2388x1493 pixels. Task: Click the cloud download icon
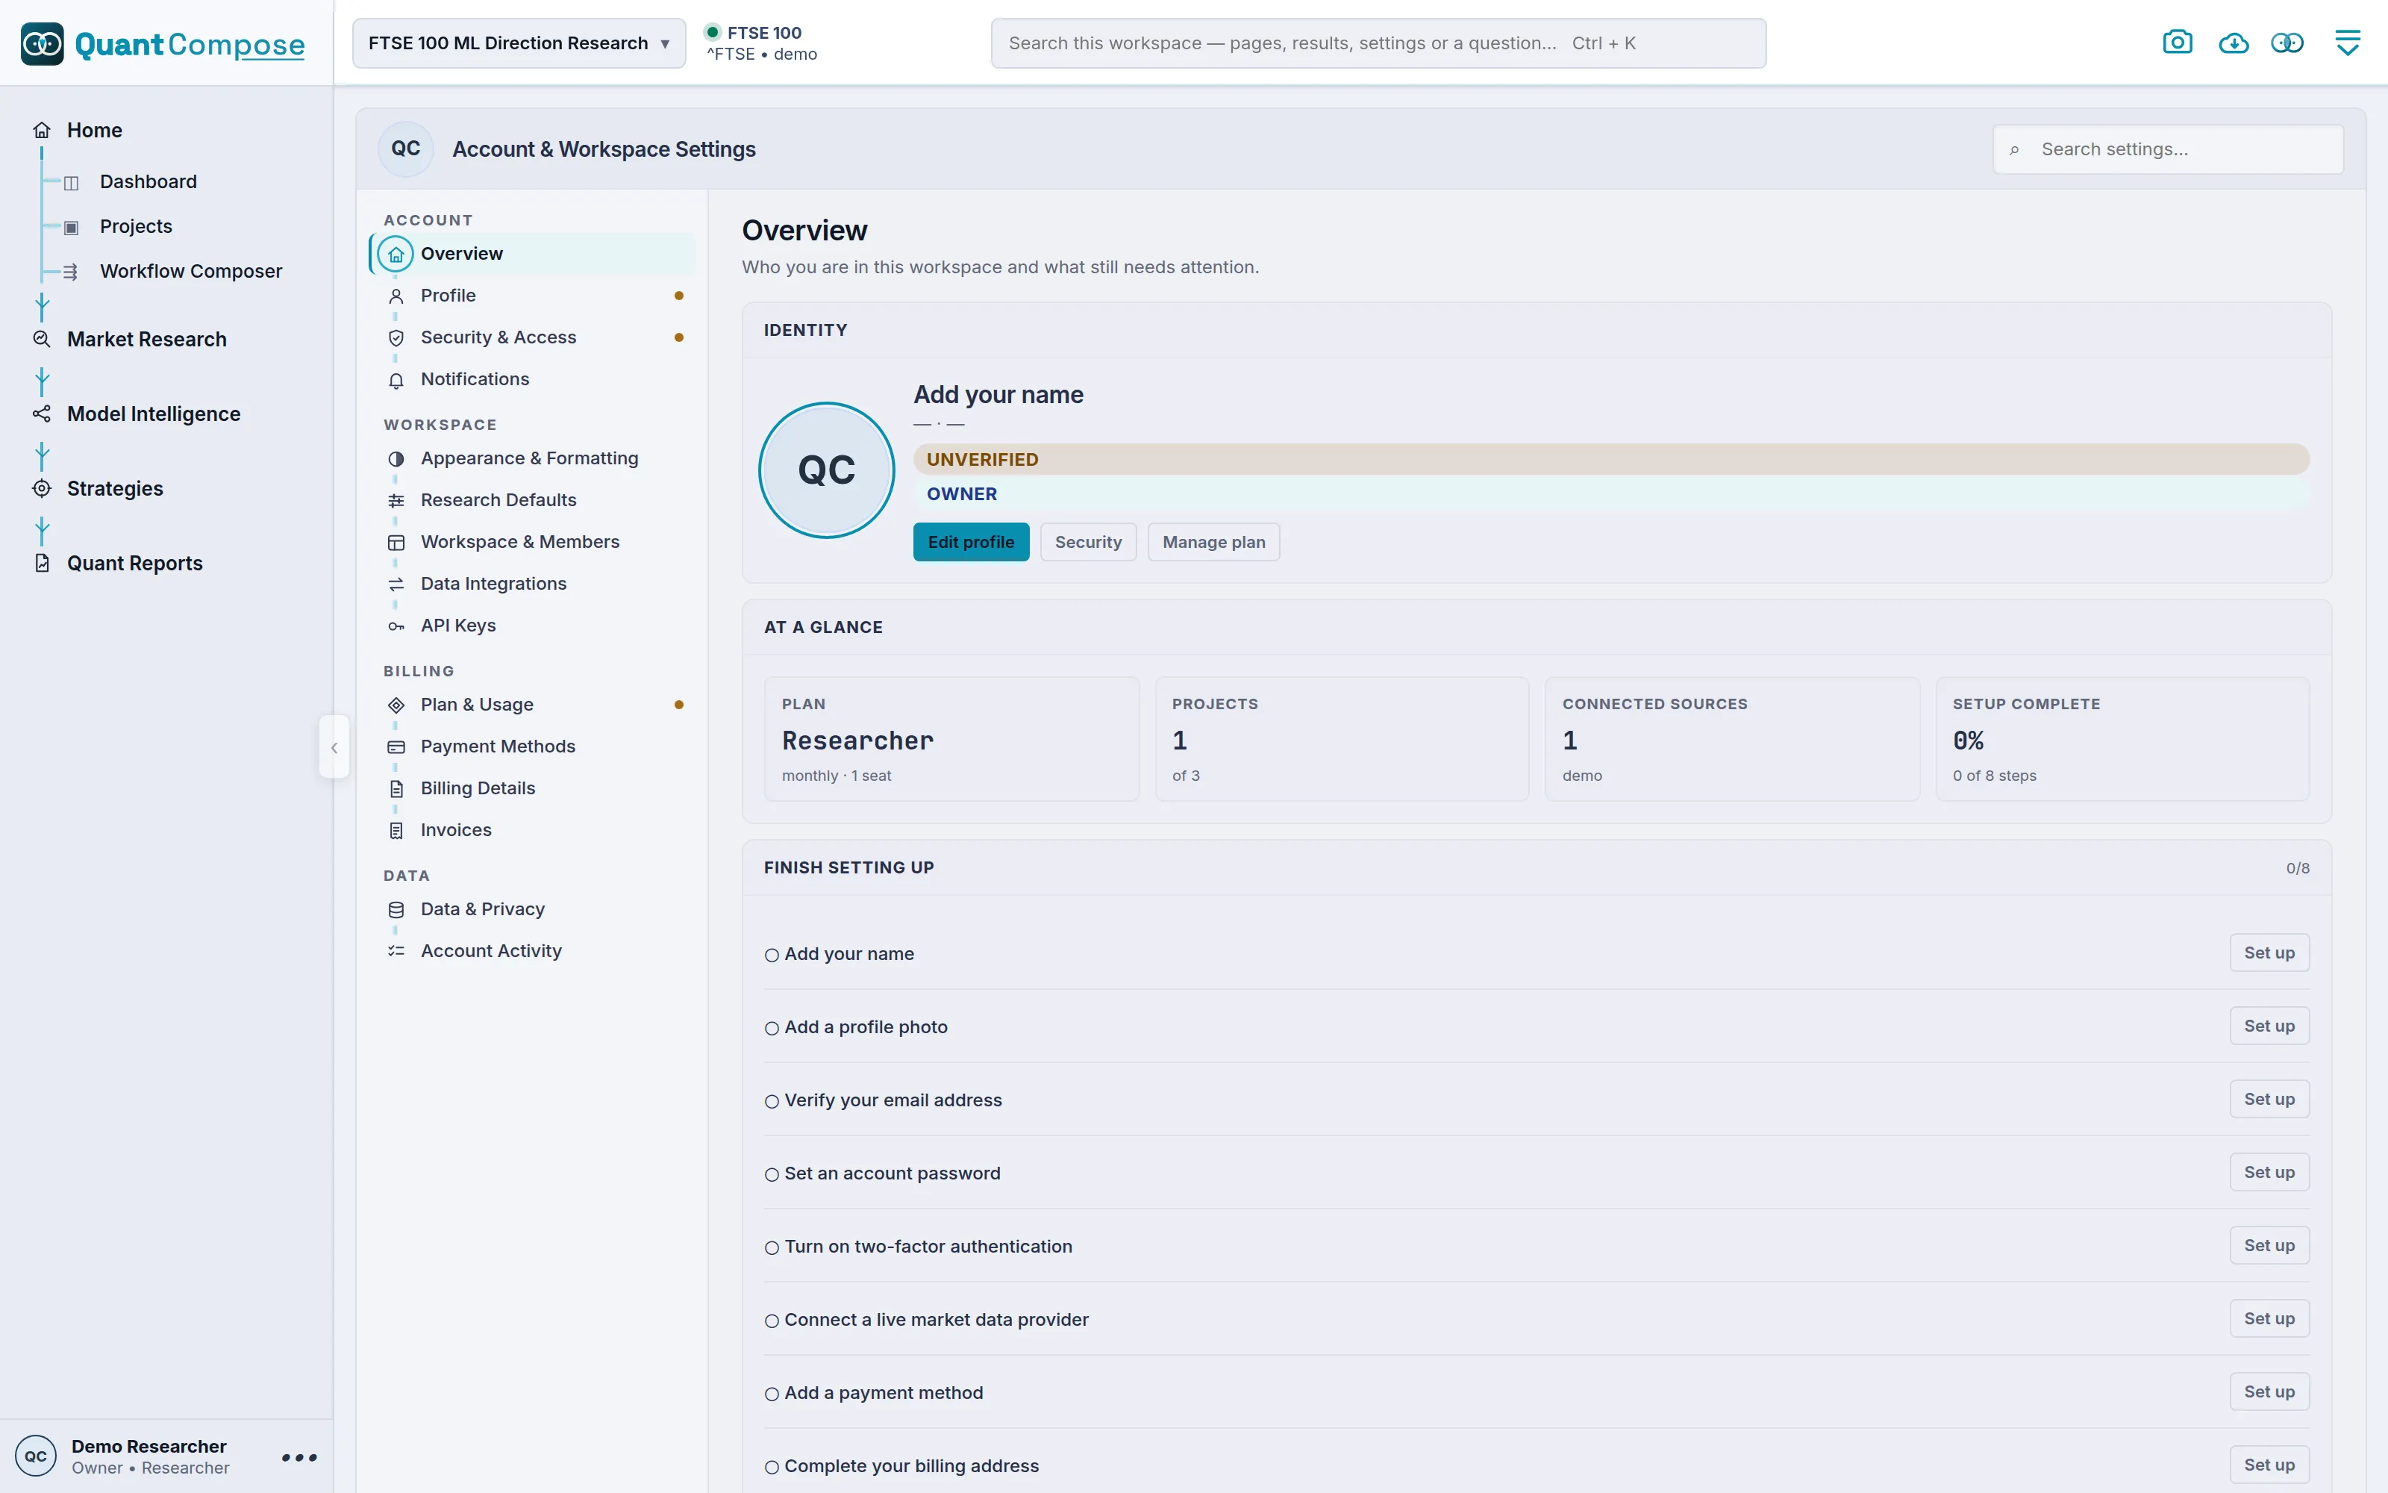point(2233,43)
